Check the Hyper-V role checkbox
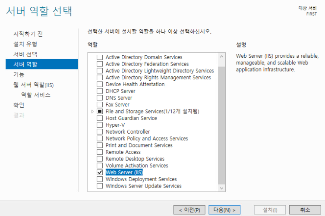 pos(100,125)
